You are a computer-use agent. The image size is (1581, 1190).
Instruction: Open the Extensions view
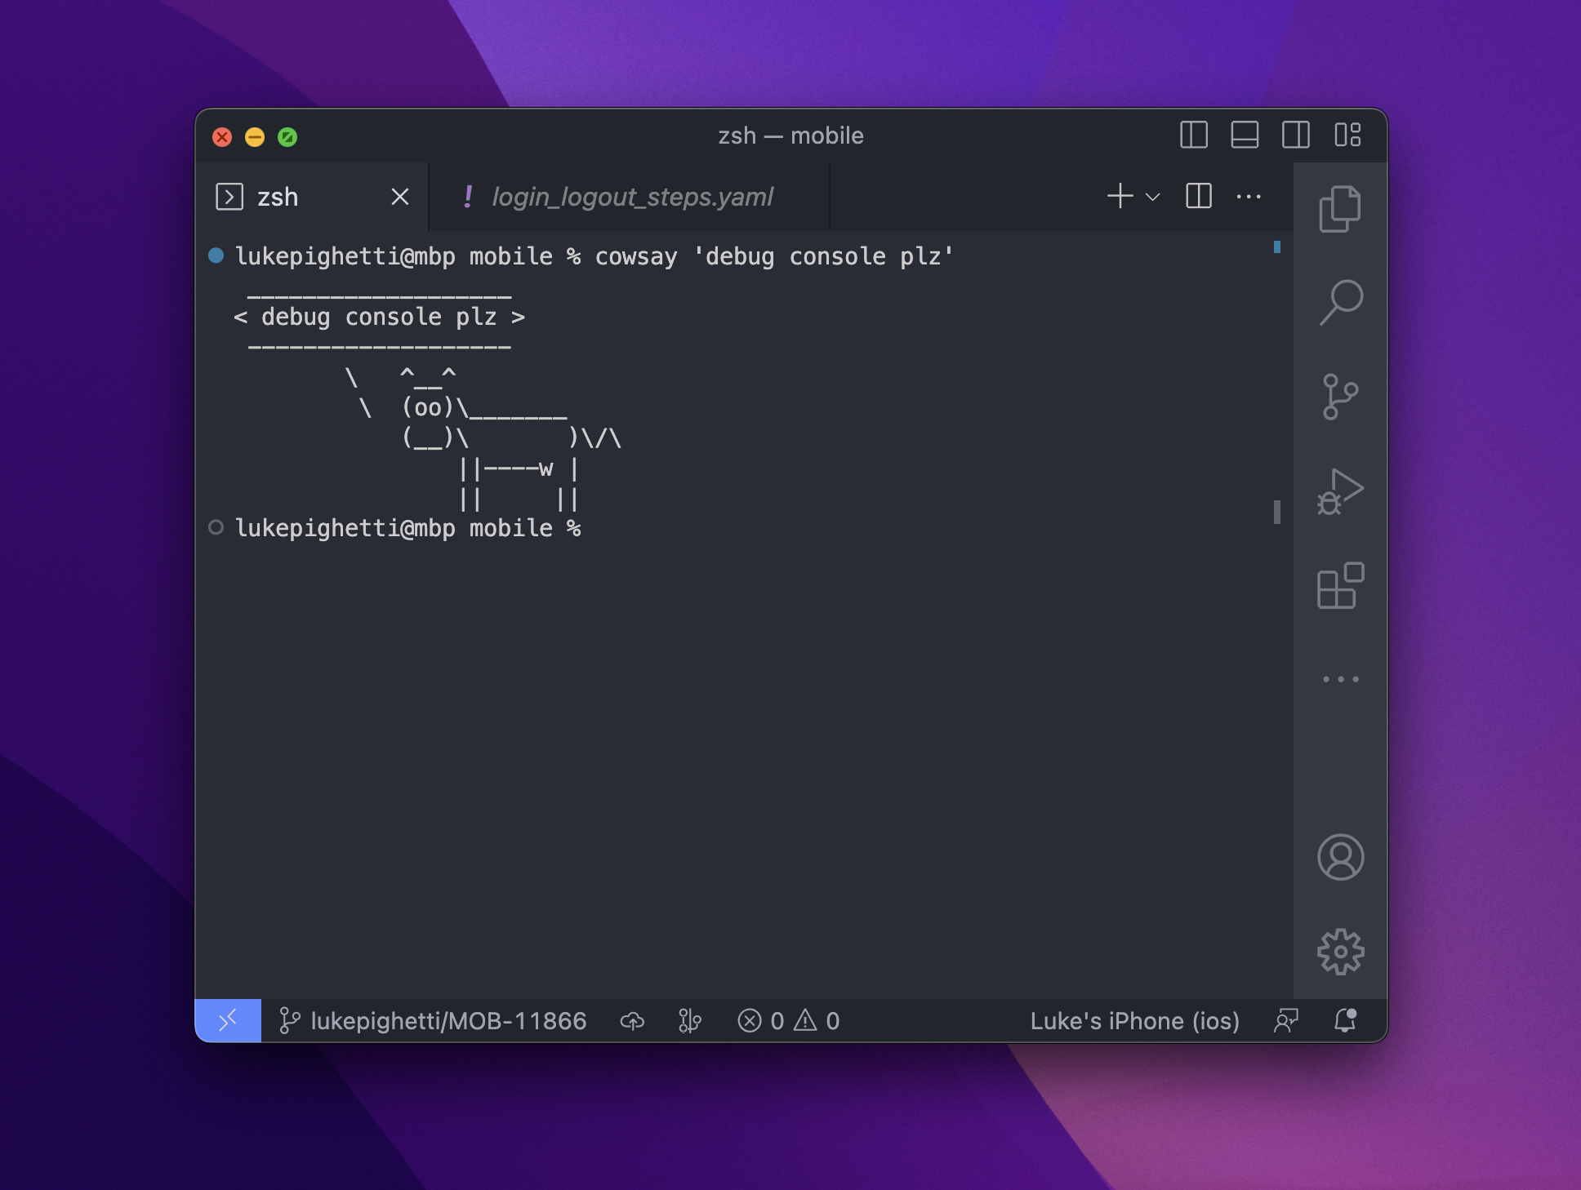coord(1342,586)
